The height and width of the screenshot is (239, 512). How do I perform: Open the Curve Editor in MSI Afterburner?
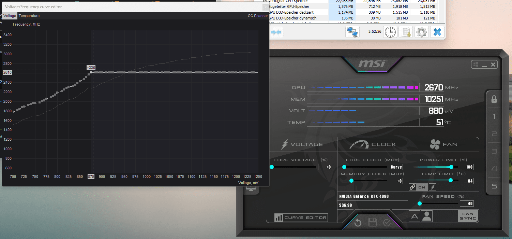click(301, 217)
